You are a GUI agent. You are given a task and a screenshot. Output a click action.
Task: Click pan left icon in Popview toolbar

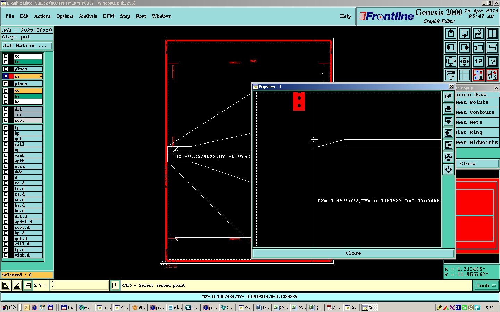448,133
